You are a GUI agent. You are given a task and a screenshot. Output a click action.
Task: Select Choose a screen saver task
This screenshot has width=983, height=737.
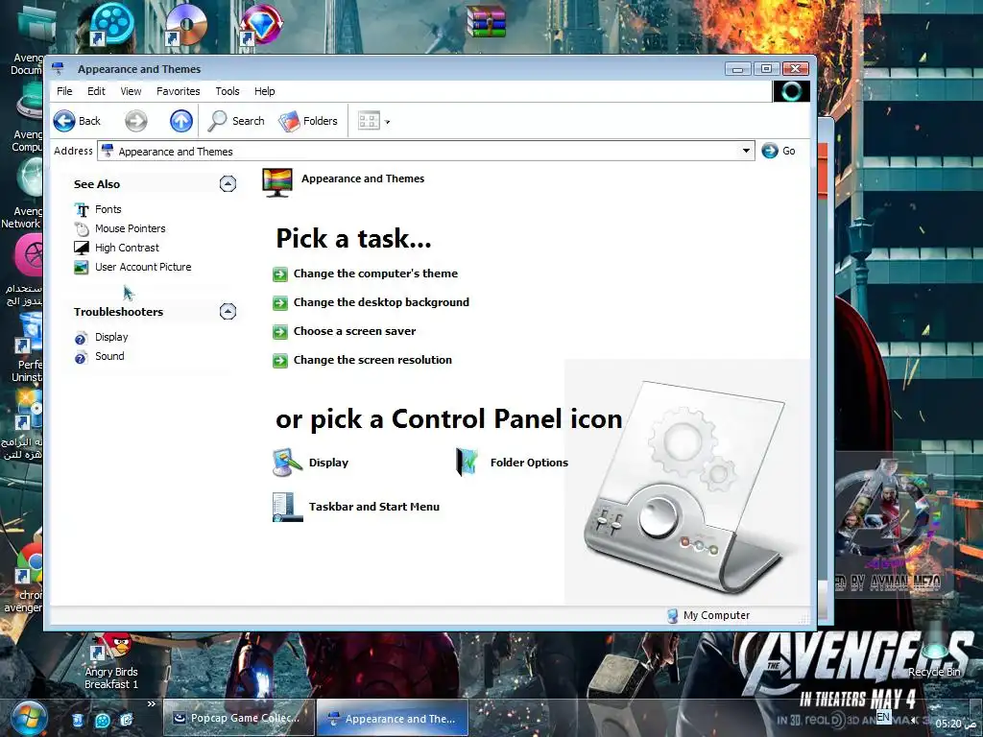(x=354, y=331)
